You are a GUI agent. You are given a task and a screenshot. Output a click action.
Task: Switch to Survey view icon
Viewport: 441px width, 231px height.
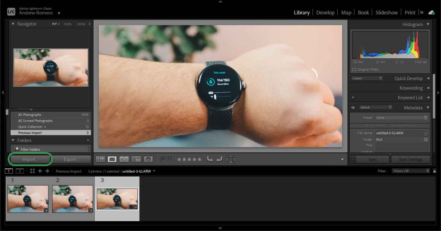[136, 159]
